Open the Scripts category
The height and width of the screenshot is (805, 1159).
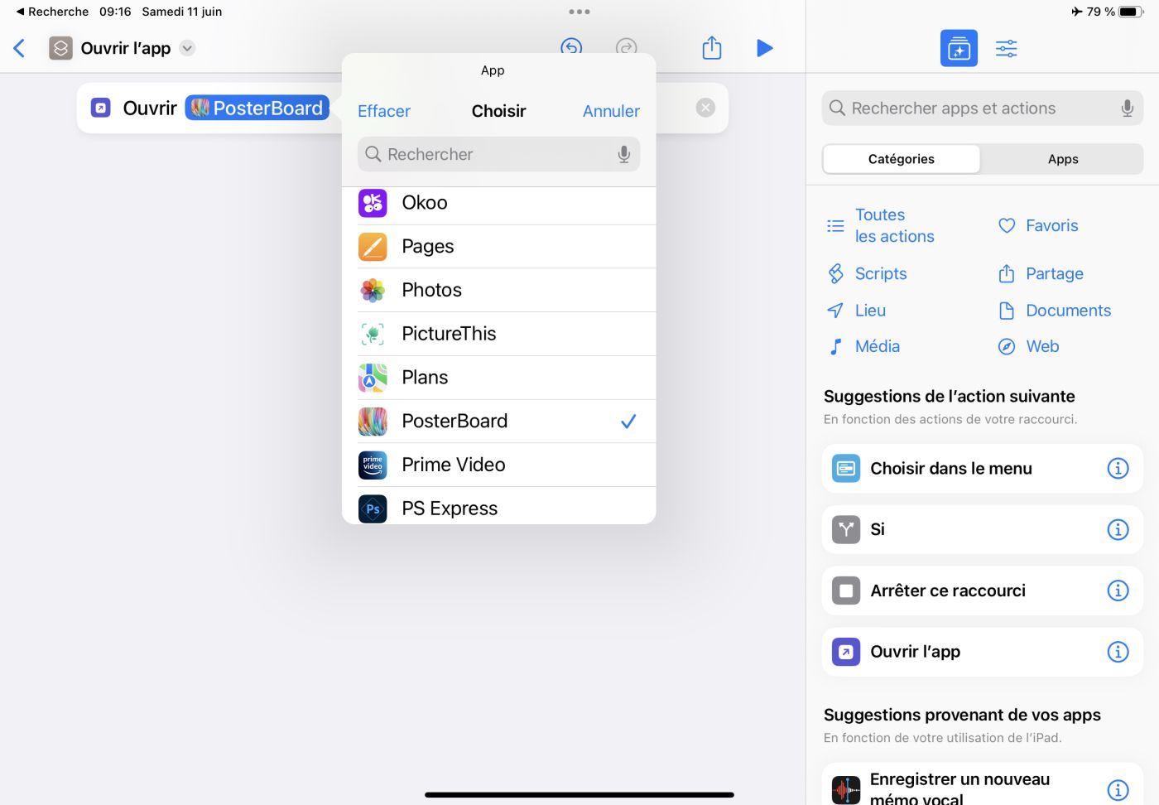click(868, 273)
